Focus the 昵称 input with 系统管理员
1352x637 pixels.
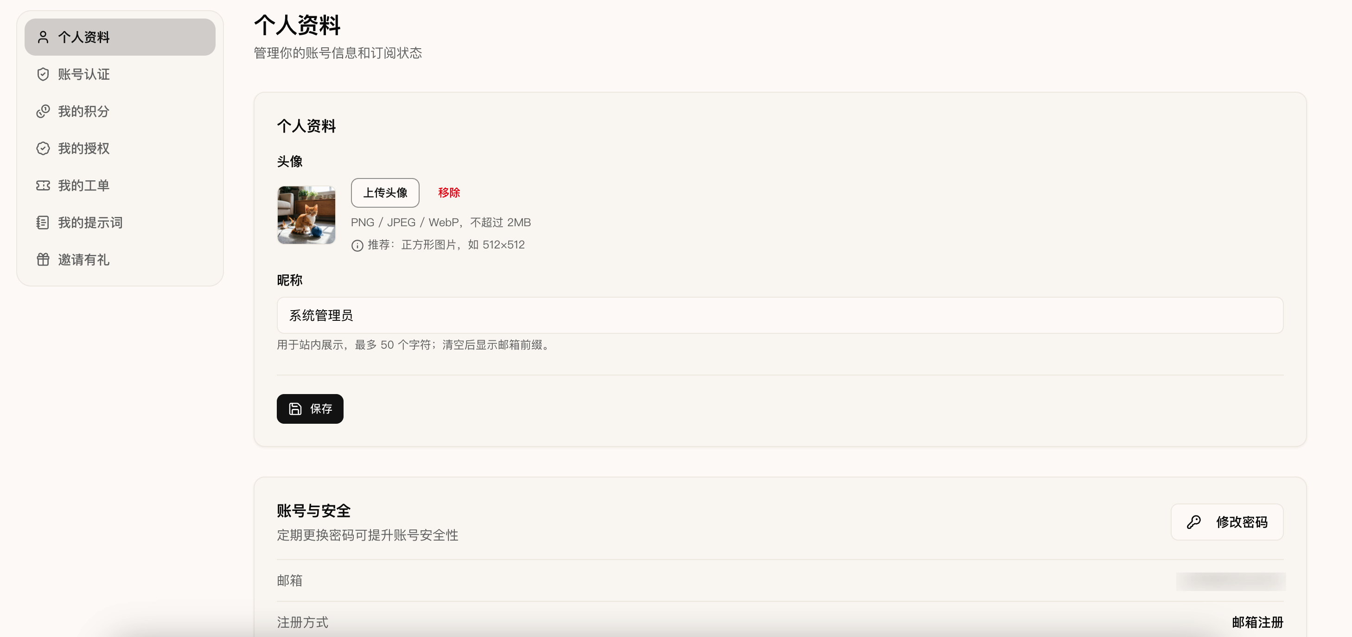click(780, 315)
